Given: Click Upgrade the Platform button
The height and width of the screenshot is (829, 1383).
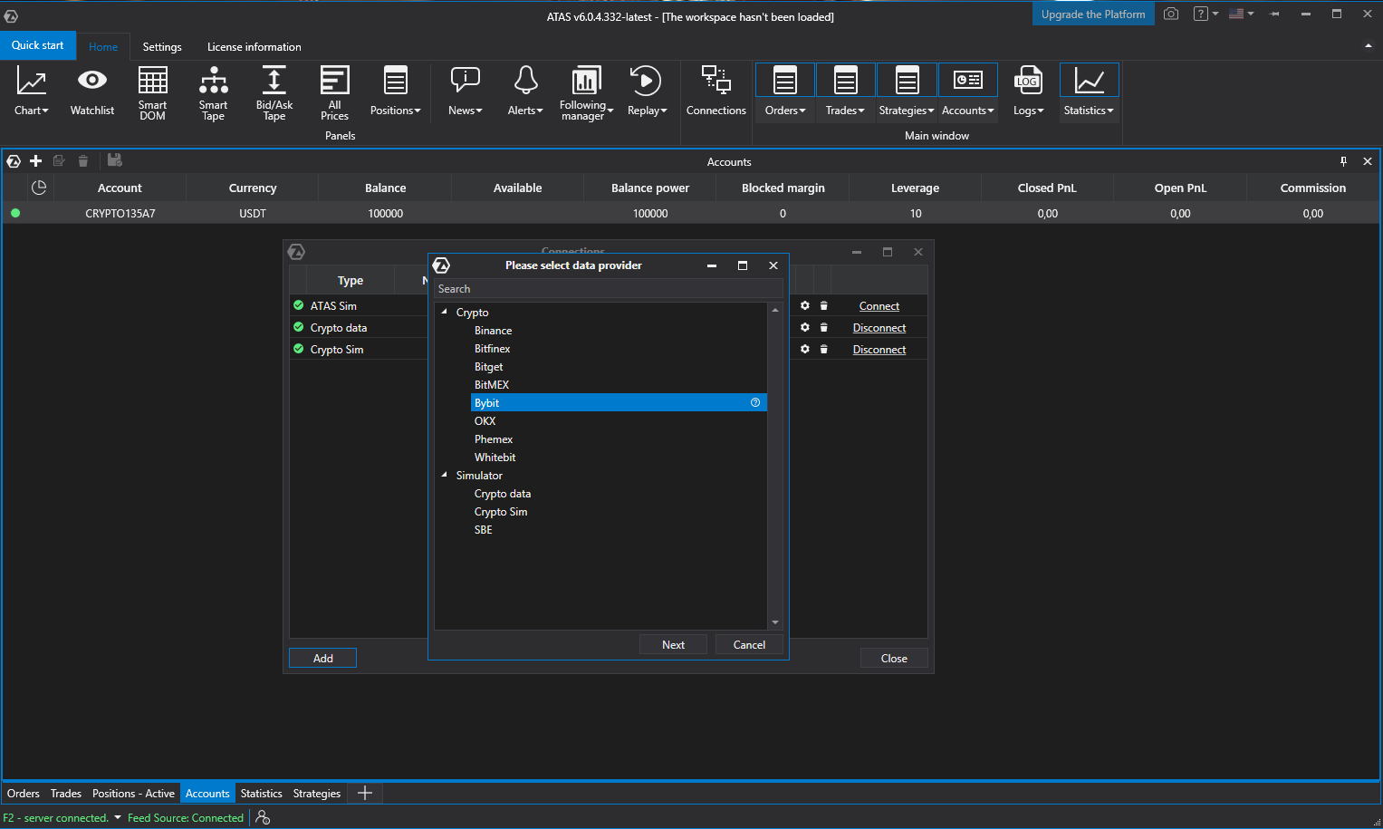Looking at the screenshot, I should point(1093,14).
